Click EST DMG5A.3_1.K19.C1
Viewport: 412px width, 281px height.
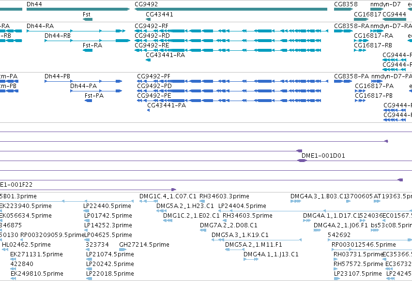(240, 235)
